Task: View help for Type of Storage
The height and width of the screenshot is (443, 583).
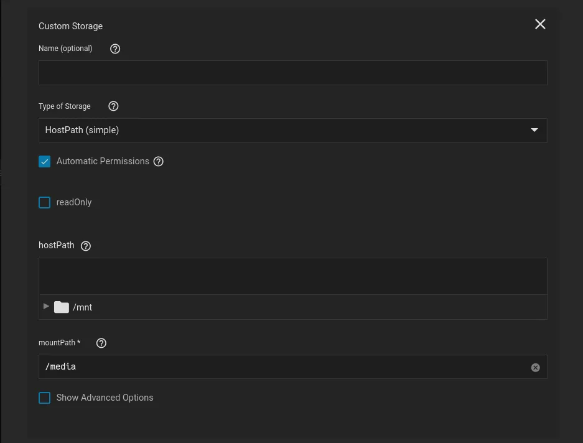Action: [113, 106]
